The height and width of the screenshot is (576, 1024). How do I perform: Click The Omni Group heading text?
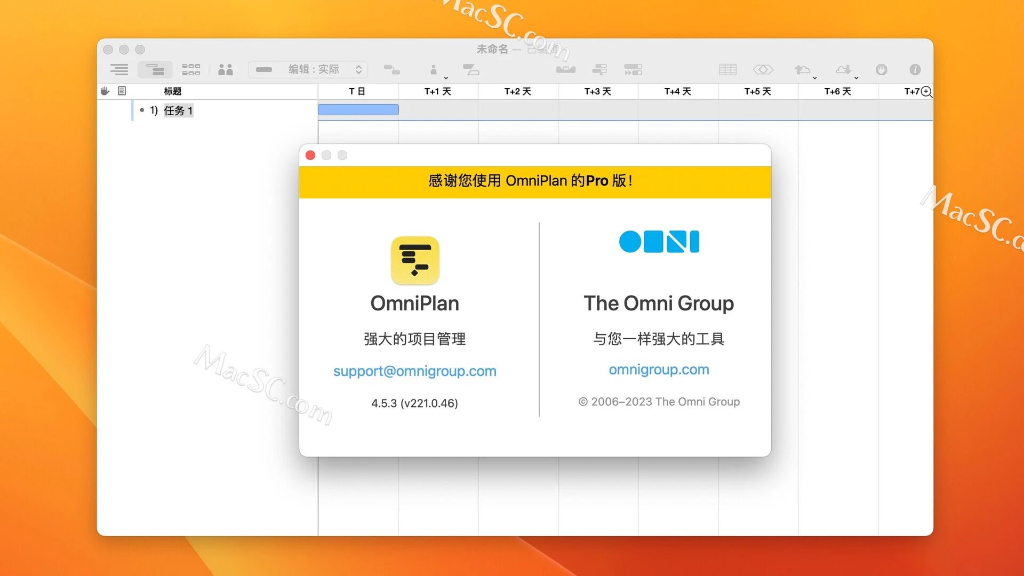[659, 303]
